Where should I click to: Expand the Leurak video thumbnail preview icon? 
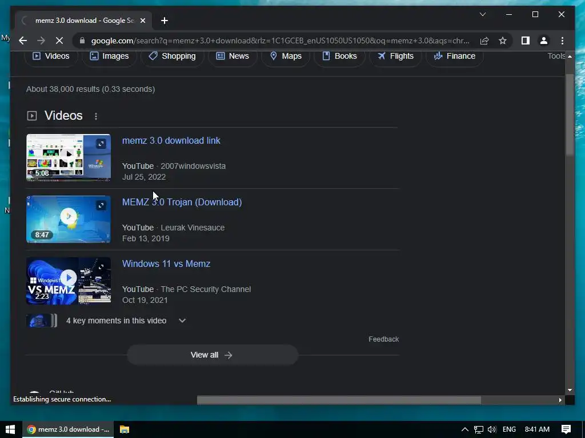coord(101,205)
